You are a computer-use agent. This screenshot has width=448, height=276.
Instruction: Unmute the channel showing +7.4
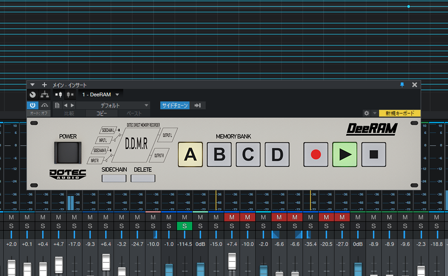(232, 218)
